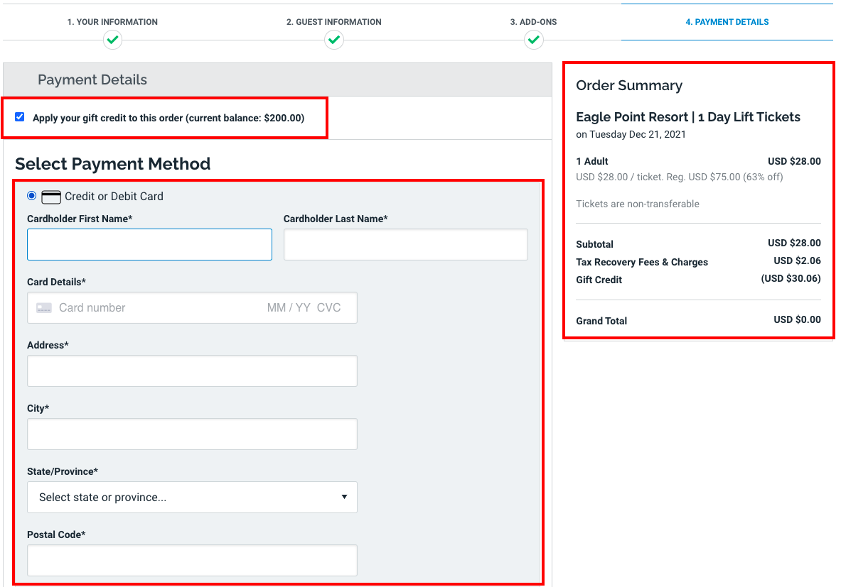
Task: Click the City input field
Action: point(192,434)
